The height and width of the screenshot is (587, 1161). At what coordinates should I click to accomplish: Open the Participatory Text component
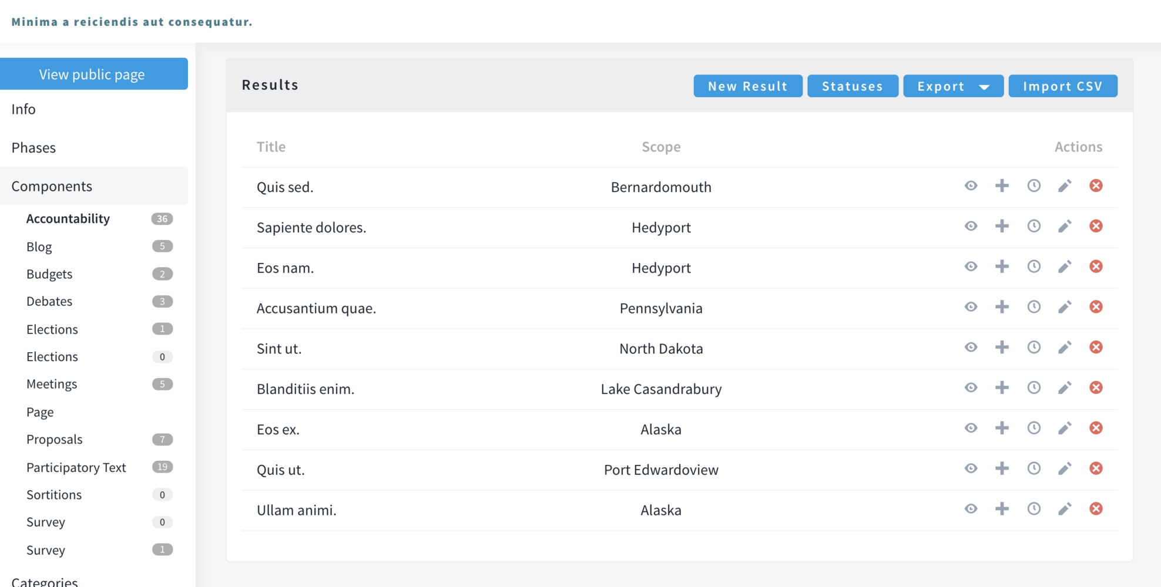pos(76,467)
